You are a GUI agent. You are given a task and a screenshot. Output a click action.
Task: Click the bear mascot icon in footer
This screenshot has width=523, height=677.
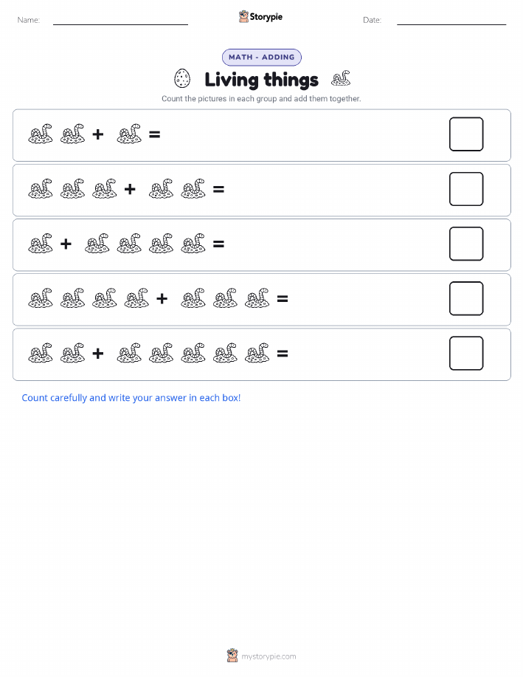232,656
